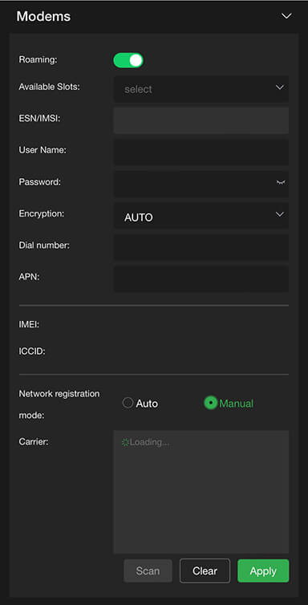Click the Clear button
The height and width of the screenshot is (605, 308).
pos(205,570)
